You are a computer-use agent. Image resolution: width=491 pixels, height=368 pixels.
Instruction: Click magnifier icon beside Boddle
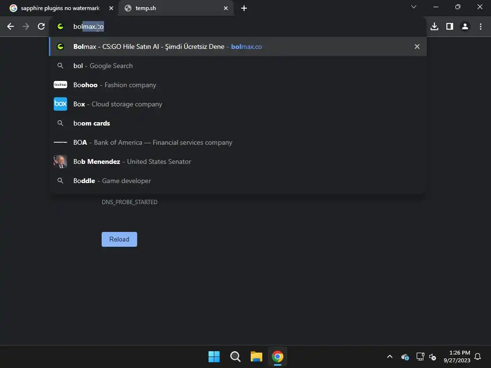60,181
